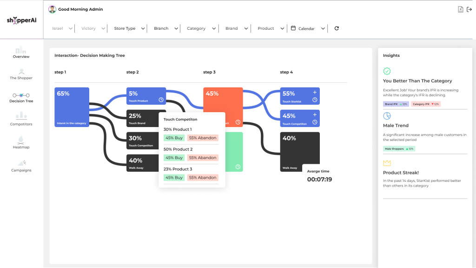
Task: Click the clock icon on the green card
Action: tap(238, 167)
